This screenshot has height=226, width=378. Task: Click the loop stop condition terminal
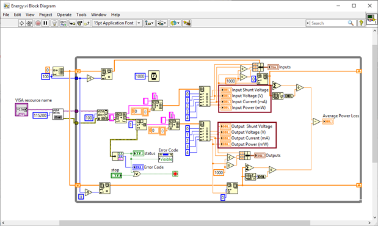pyautogui.click(x=175, y=173)
